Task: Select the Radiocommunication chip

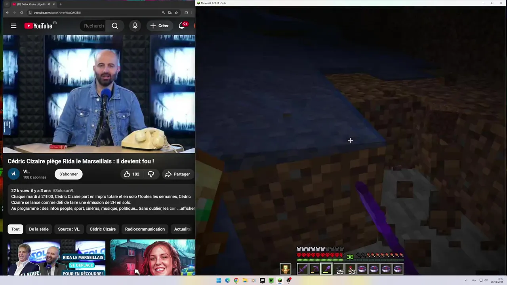Action: [x=145, y=229]
